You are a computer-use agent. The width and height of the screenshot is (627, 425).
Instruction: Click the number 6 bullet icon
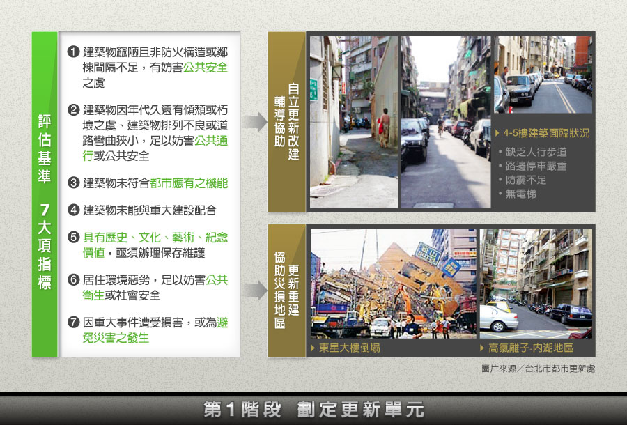pos(73,280)
